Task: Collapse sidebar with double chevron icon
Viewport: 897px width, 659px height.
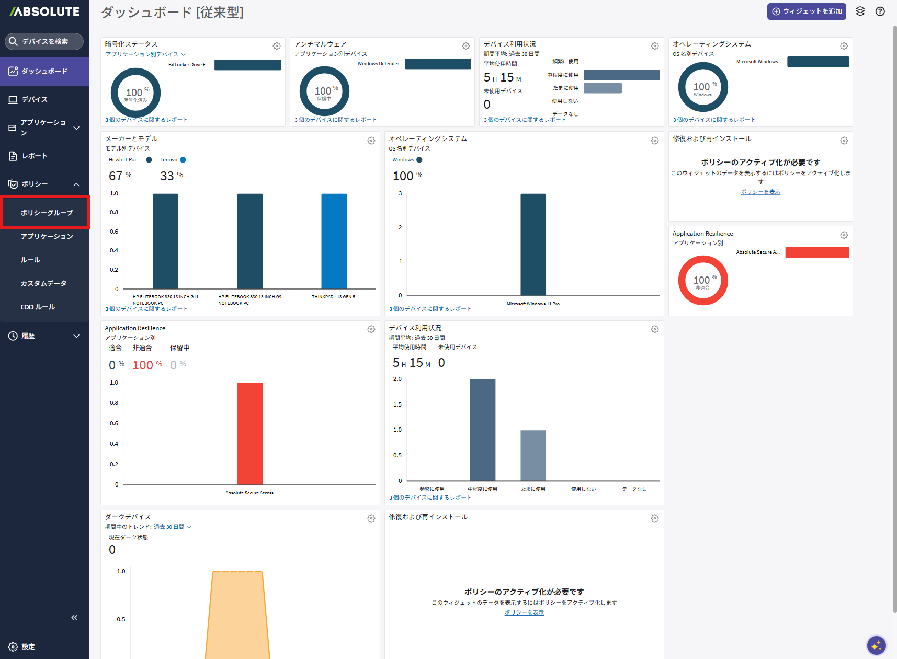Action: click(x=74, y=618)
